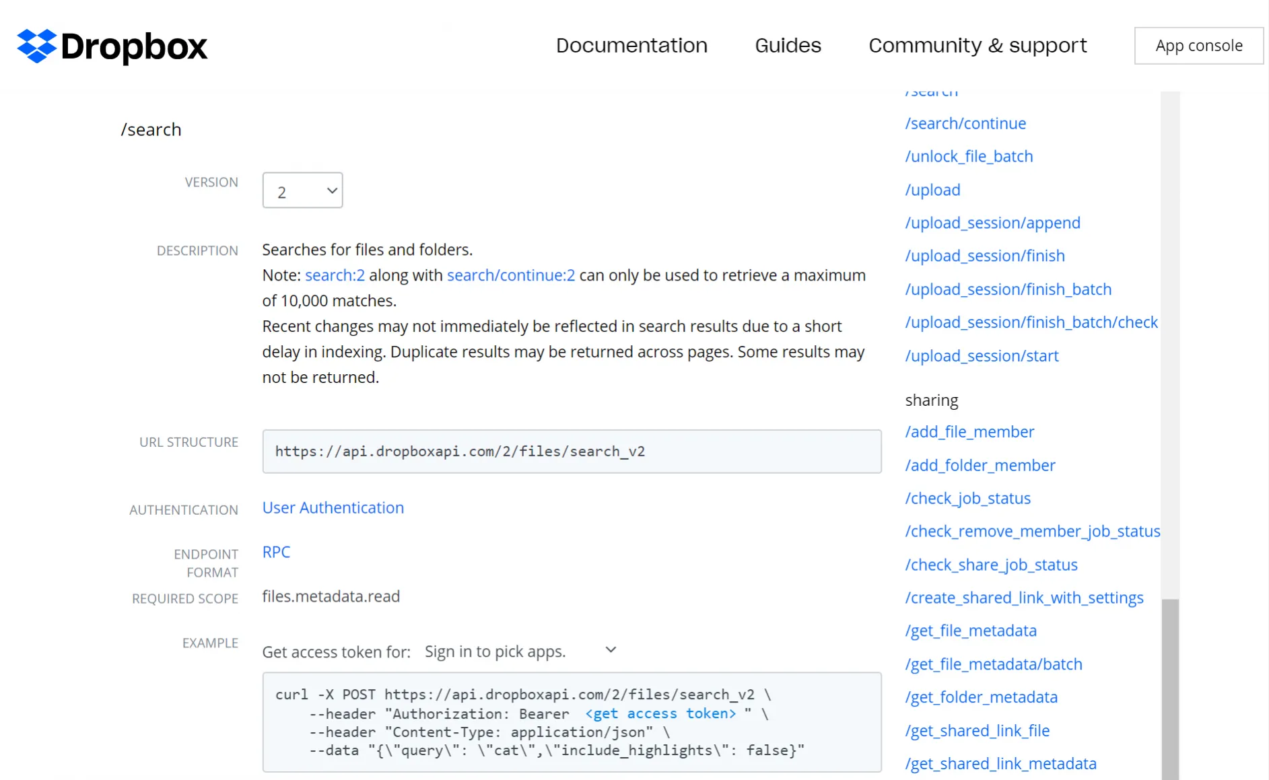Screen dimensions: 1269x780
Task: Click the App console button
Action: [x=1199, y=46]
